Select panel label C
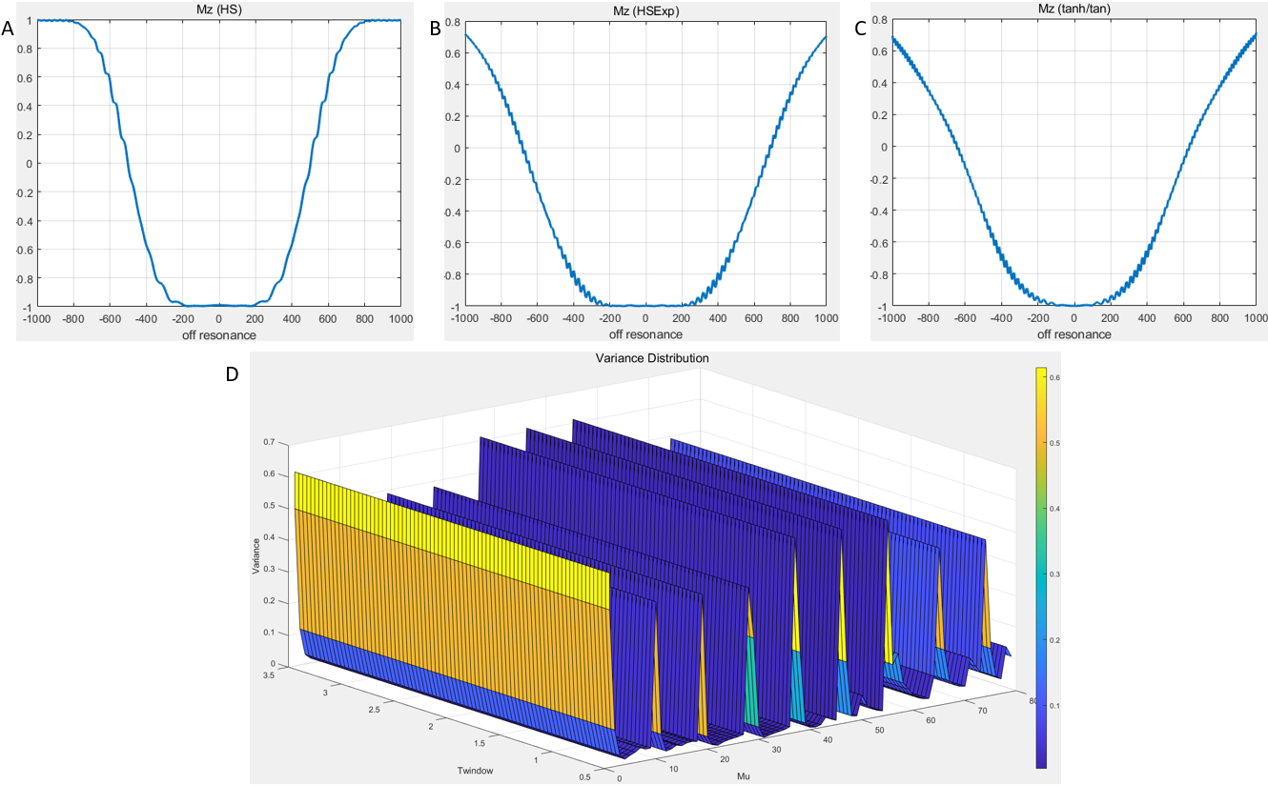 861,30
